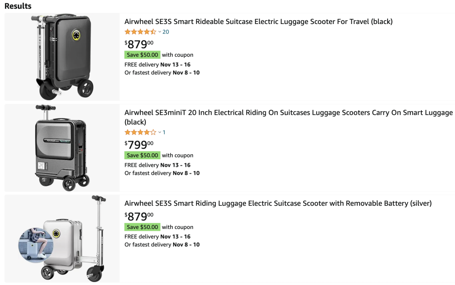Open the Airwheel SE3miniT 20 Inch listing title

[x=288, y=113]
